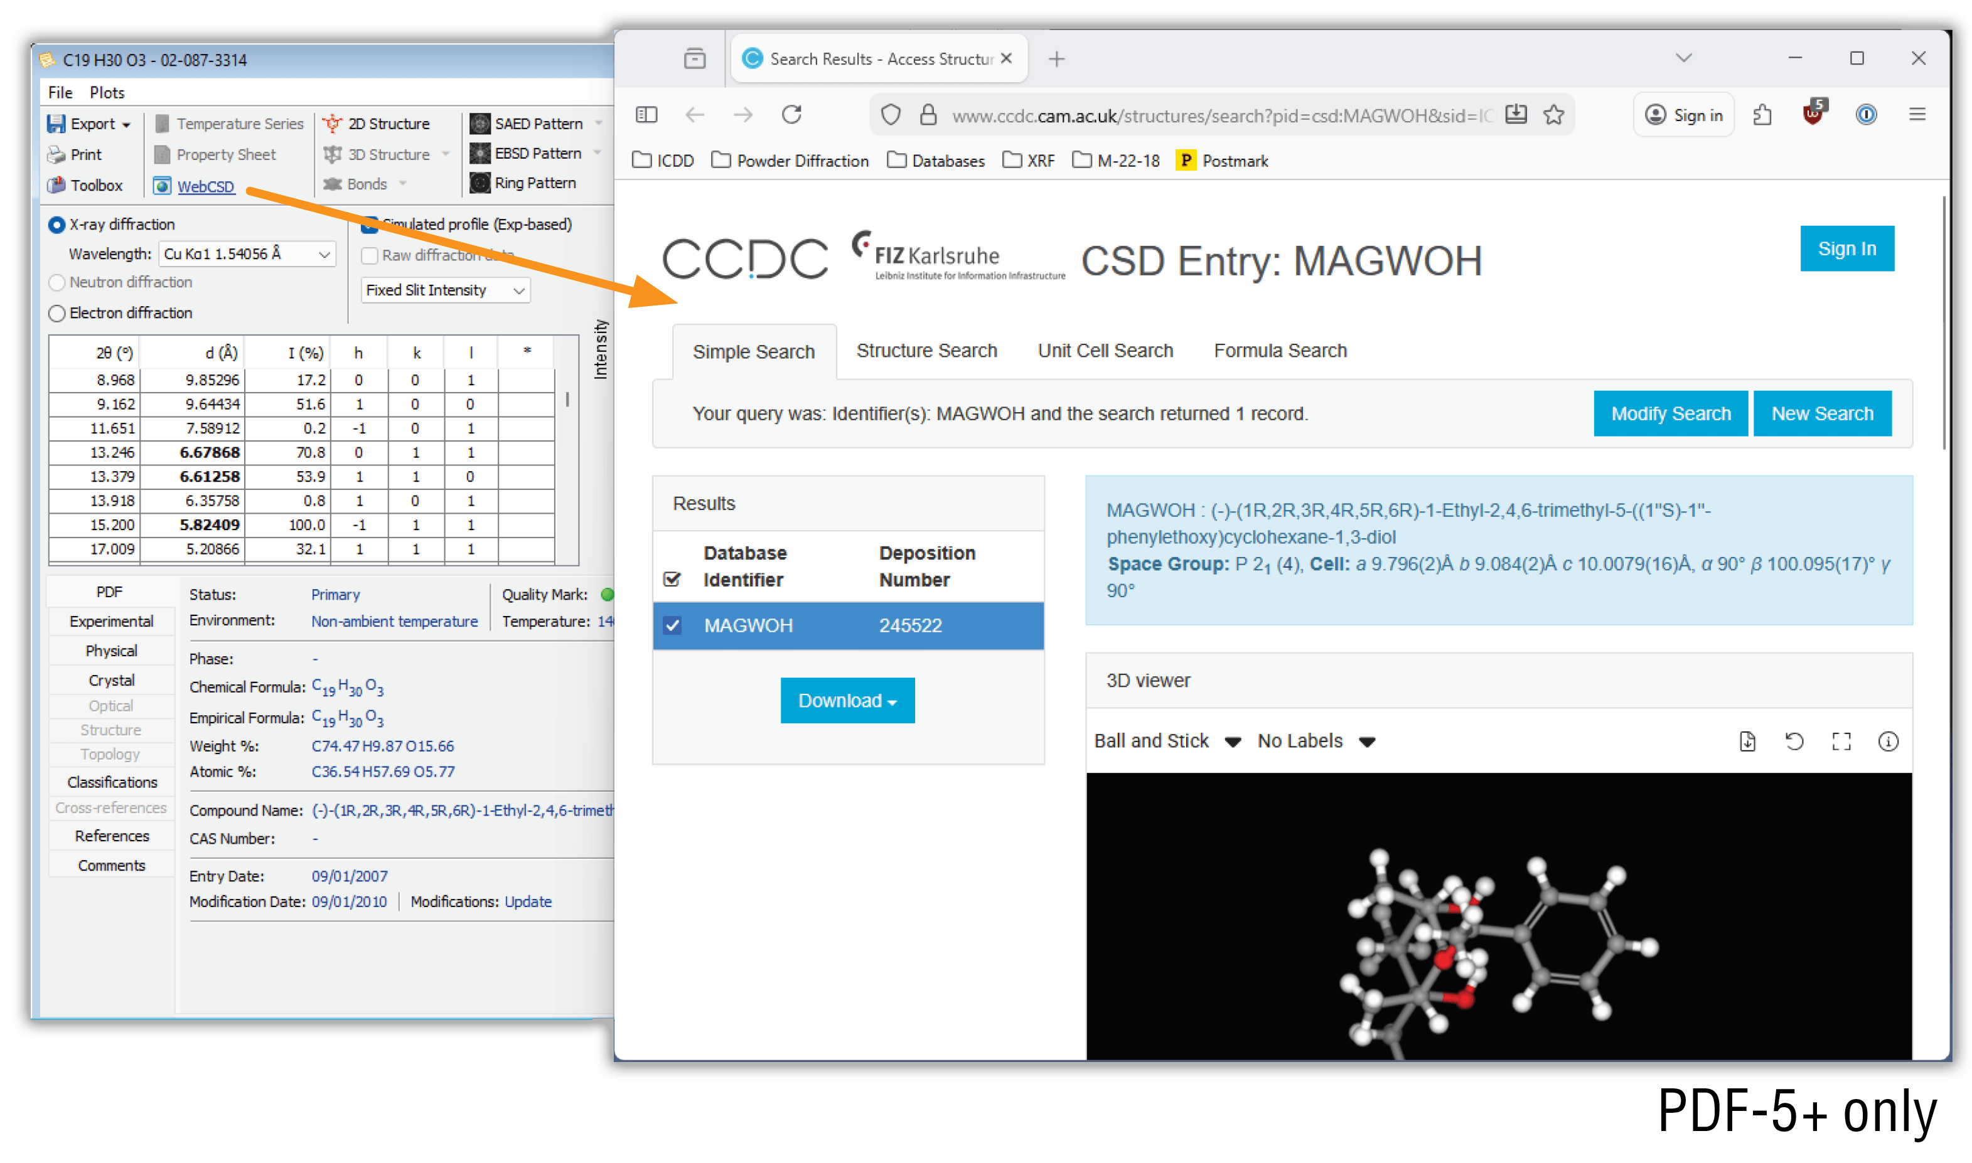Click the WebCSD globe icon

(163, 186)
